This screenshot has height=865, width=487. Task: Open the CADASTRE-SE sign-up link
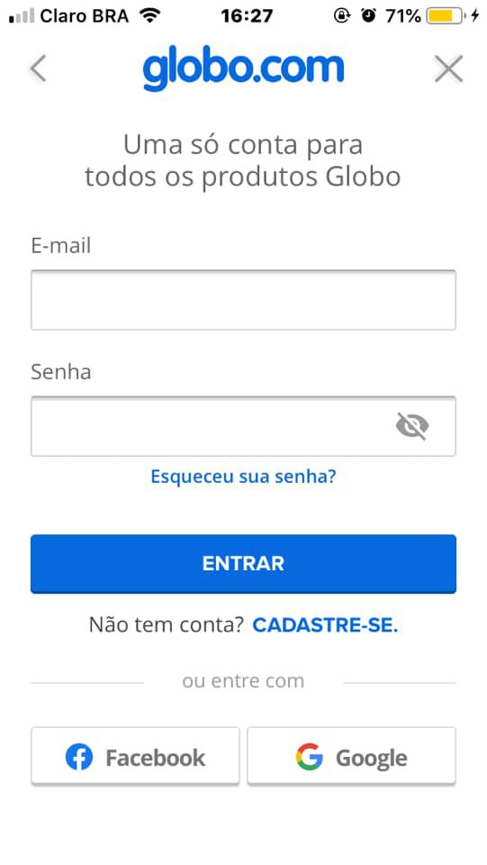point(325,625)
